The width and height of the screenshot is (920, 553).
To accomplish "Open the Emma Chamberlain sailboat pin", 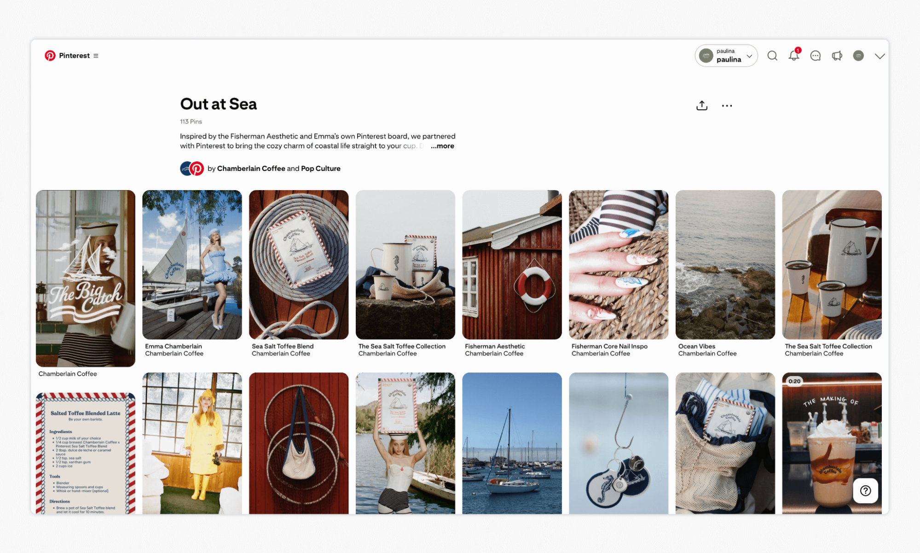I will click(192, 265).
